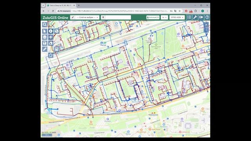Screen dimensions: 251x141
Task: Open the 'Слой не выбран' layer dropdown
Action: pos(87,17)
